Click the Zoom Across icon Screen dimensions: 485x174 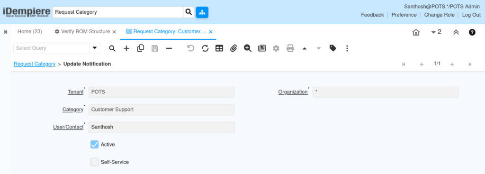(x=247, y=48)
